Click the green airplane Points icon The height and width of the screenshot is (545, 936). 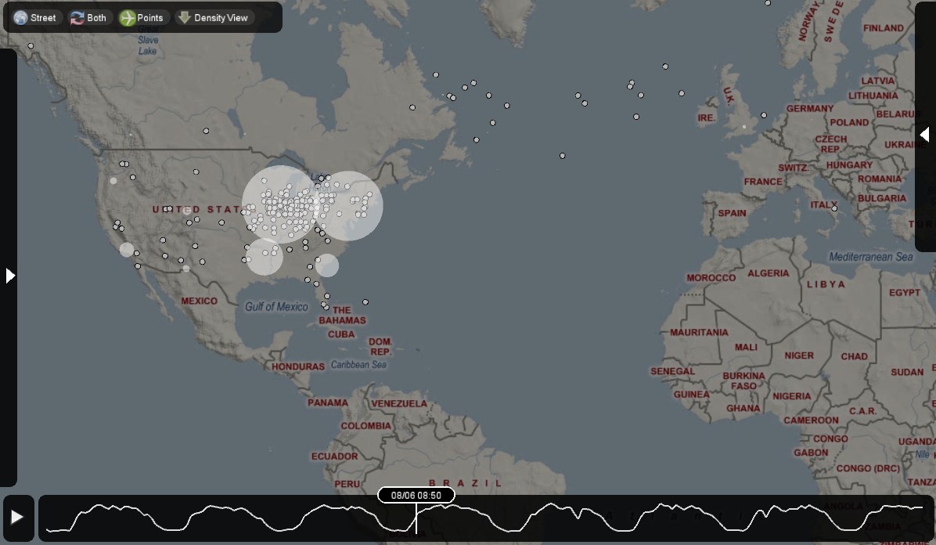coord(127,18)
